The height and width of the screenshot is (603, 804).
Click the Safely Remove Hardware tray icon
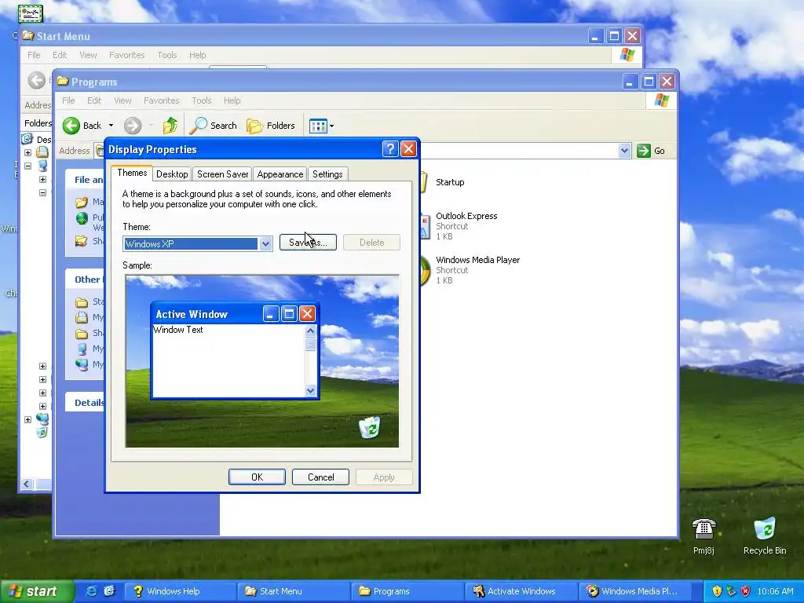coord(731,591)
